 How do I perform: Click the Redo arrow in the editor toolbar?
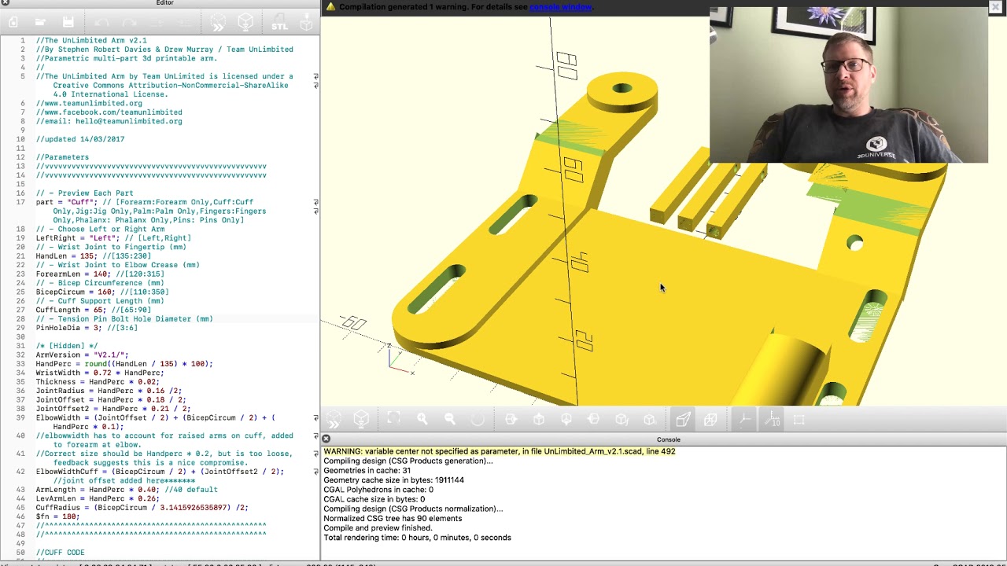coord(130,23)
